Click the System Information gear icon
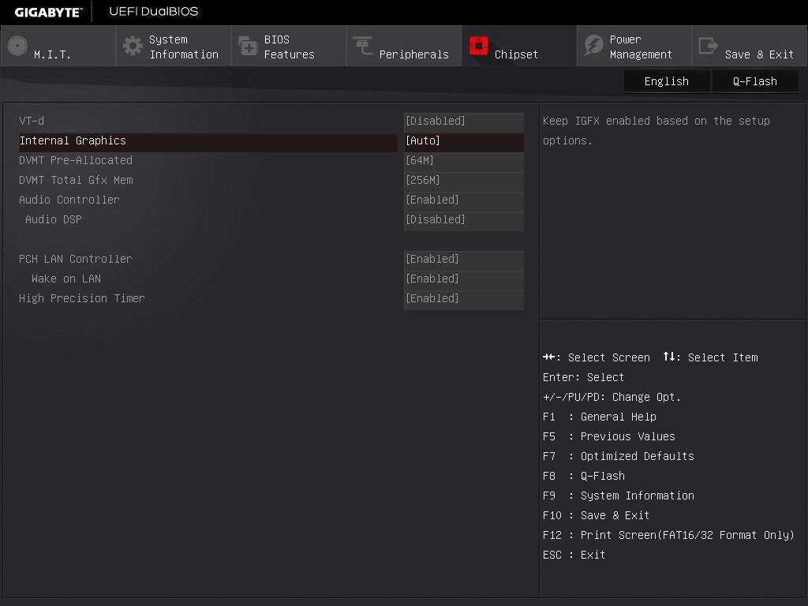This screenshot has height=606, width=808. click(133, 47)
